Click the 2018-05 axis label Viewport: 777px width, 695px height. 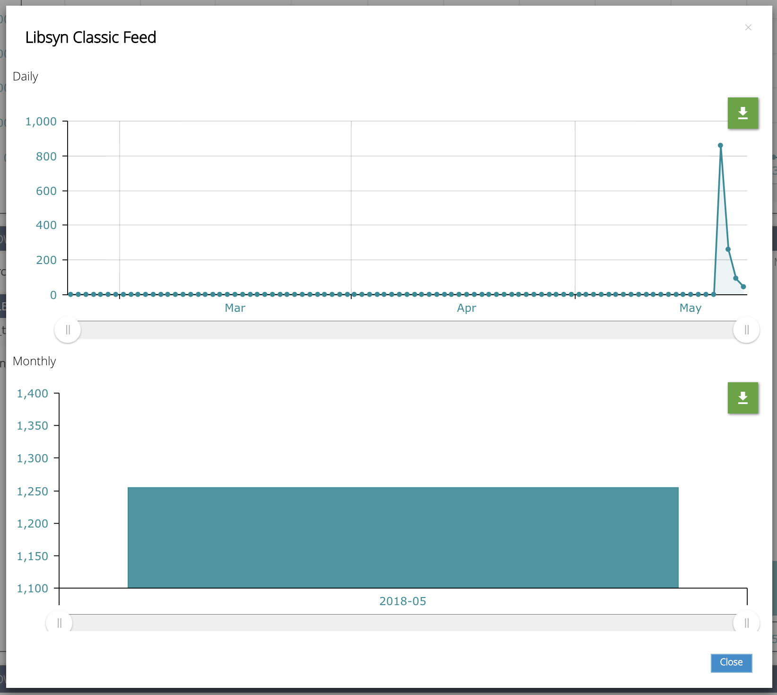click(403, 601)
